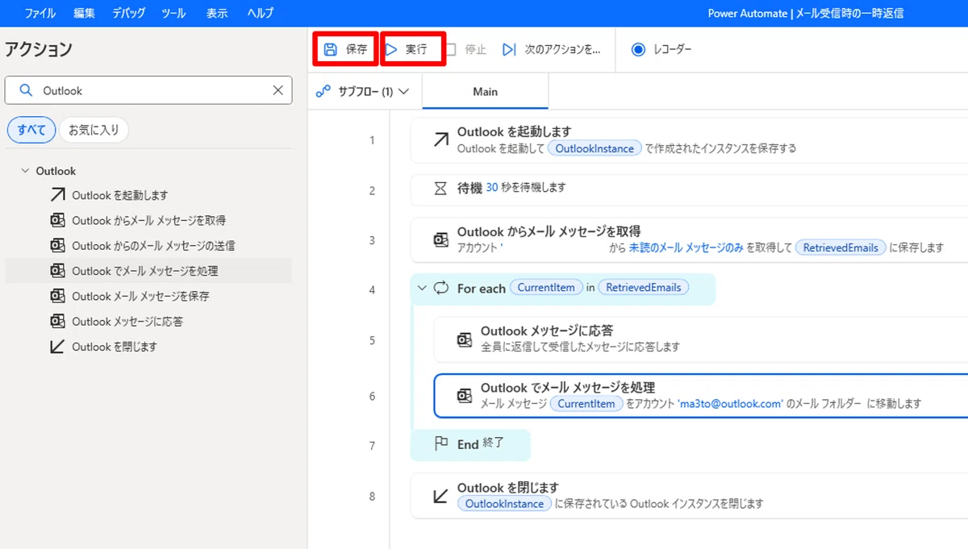The image size is (968, 549).
Task: Open the ツール menu
Action: coord(173,13)
